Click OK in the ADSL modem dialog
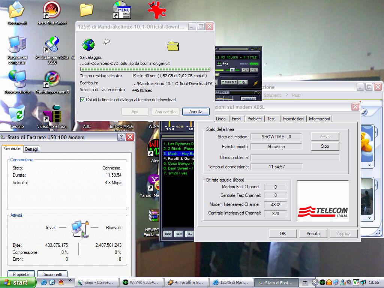The image size is (384, 288). 283,234
